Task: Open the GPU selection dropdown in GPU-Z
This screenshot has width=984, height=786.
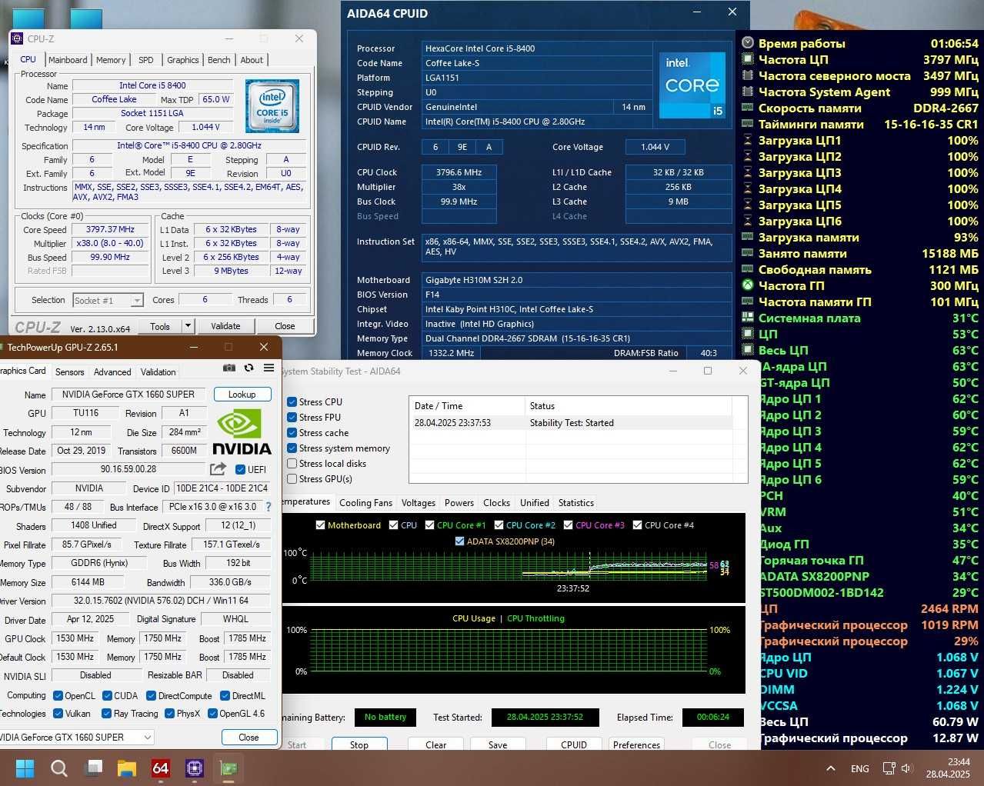Action: [76, 737]
